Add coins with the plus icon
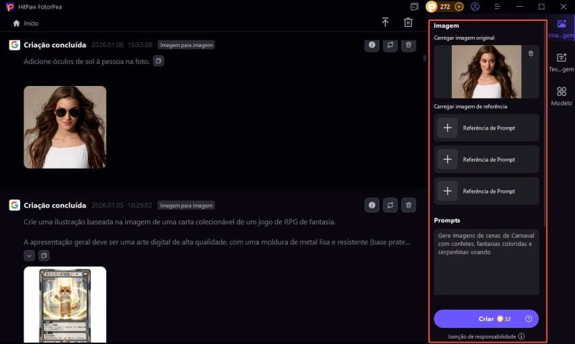 pos(459,7)
